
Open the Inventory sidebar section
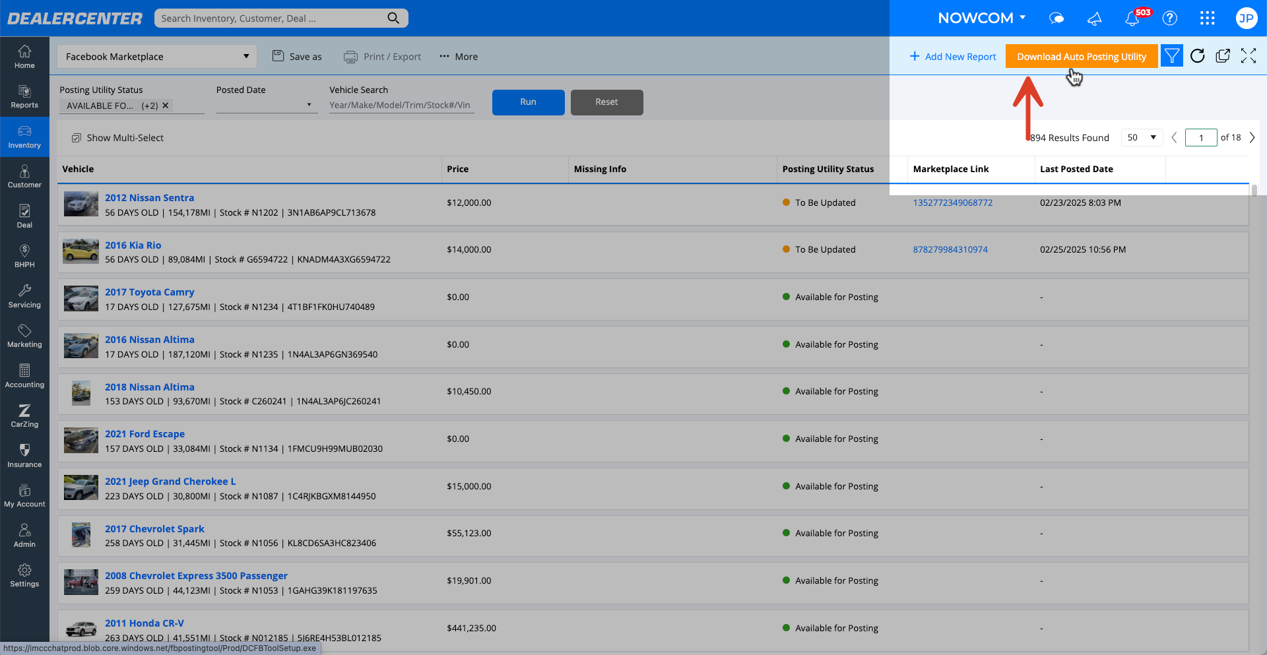pyautogui.click(x=24, y=137)
